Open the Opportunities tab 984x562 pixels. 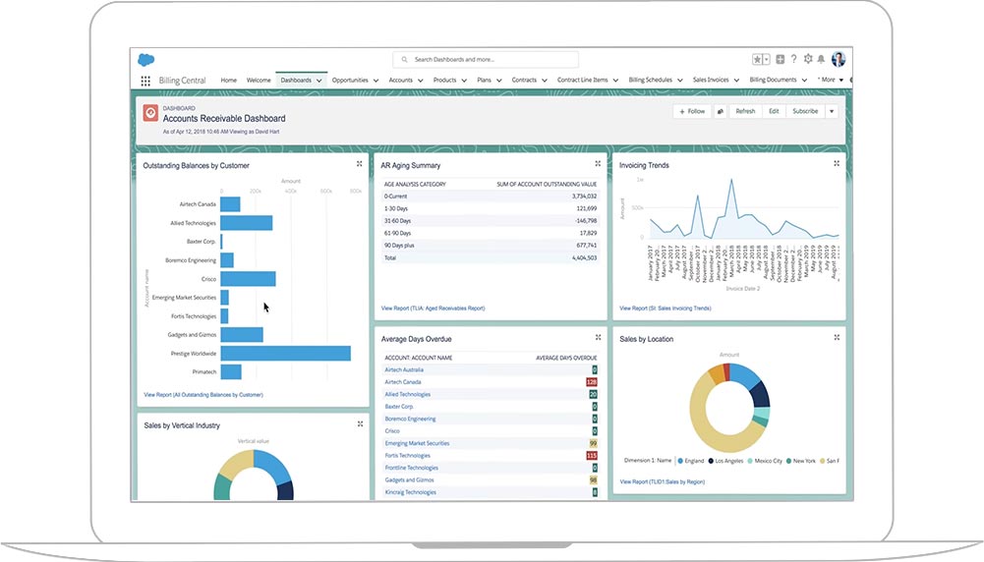[x=350, y=81]
